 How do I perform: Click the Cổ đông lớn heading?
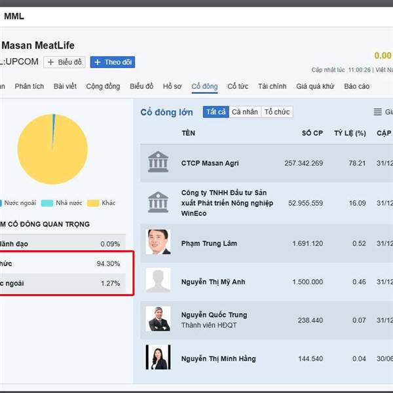pos(166,112)
